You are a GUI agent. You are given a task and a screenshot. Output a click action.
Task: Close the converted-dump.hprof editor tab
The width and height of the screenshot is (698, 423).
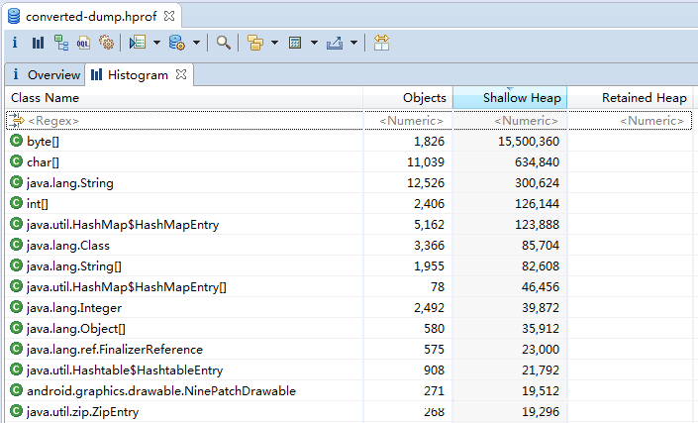169,16
